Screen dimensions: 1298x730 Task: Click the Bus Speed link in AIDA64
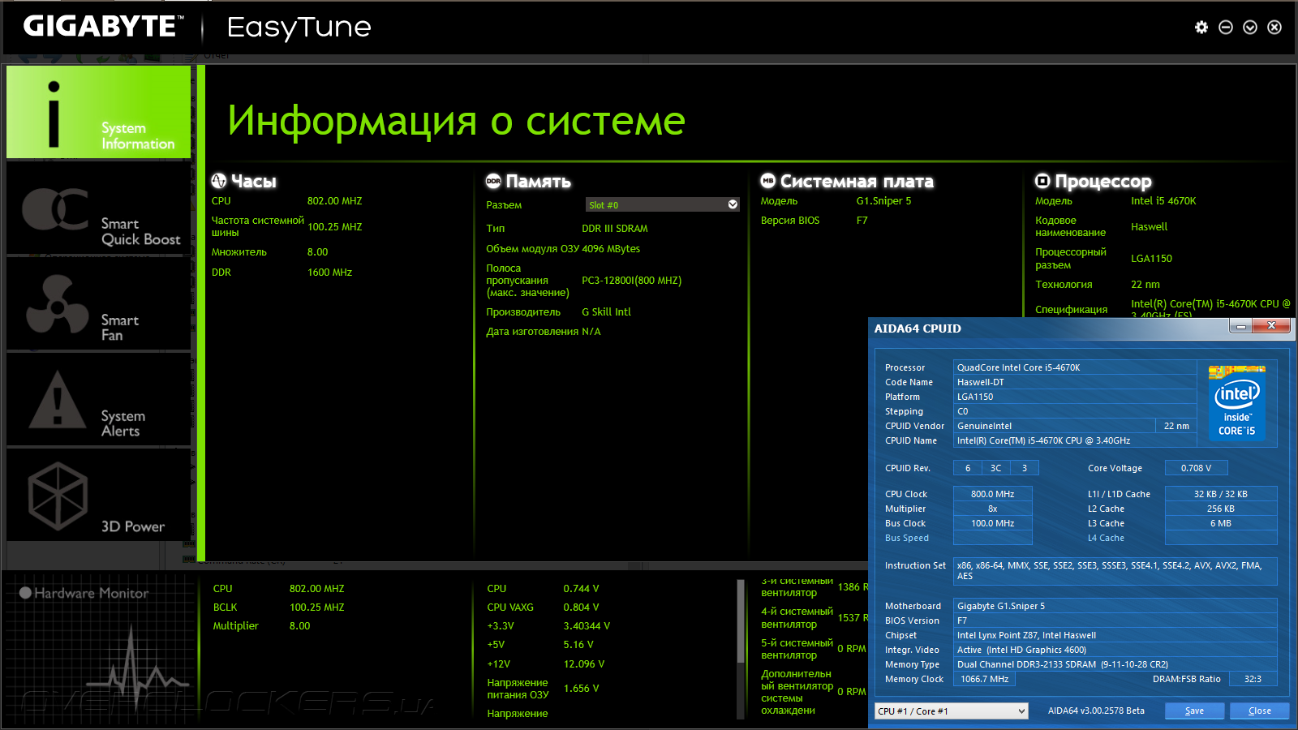pyautogui.click(x=906, y=539)
